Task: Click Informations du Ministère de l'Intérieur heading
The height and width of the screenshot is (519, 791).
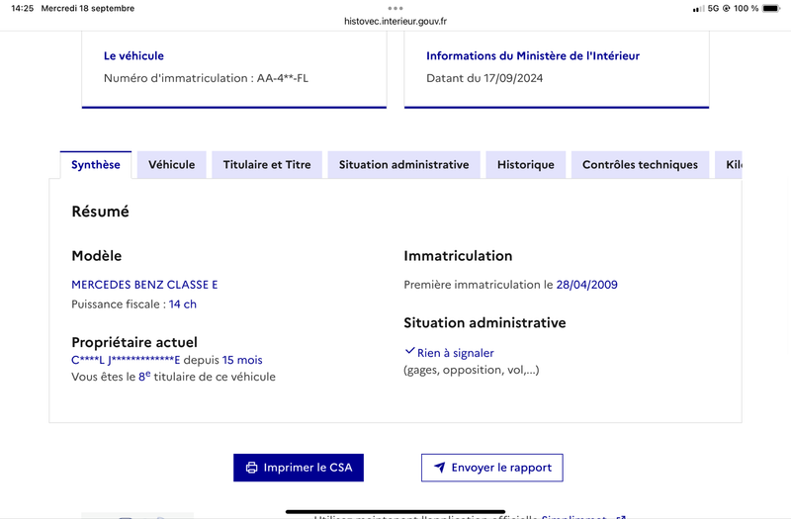Action: (x=533, y=56)
